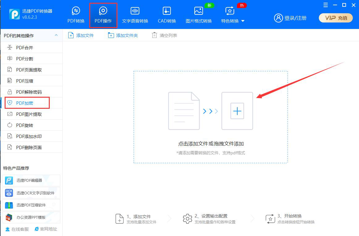Image resolution: width=359 pixels, height=236 pixels.
Task: Click the 特色转换 star icon
Action: [230, 11]
